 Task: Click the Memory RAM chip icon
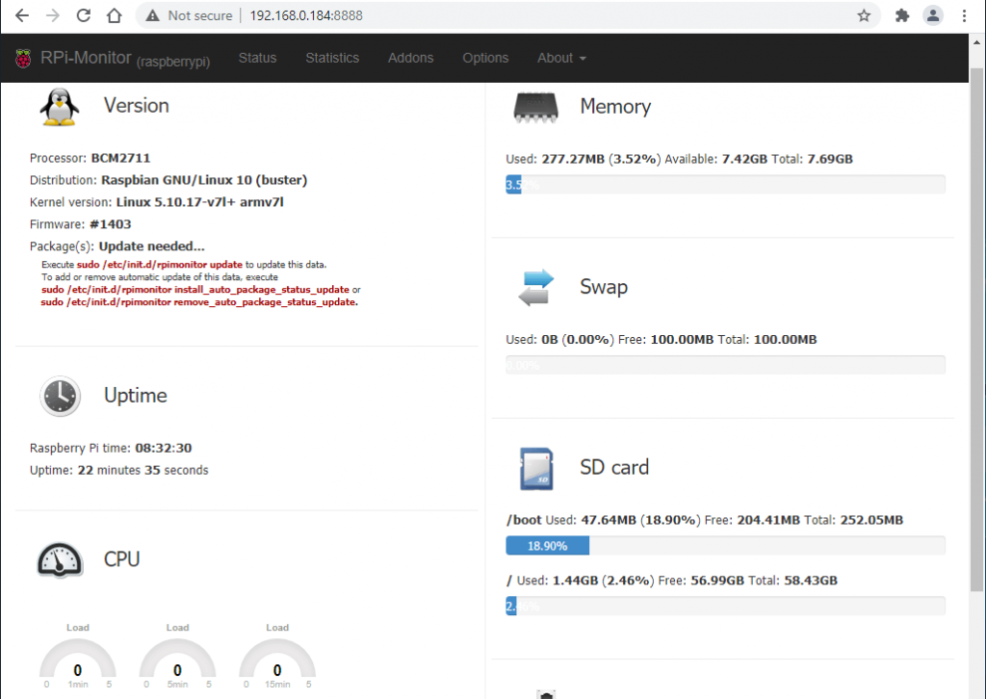coord(536,107)
